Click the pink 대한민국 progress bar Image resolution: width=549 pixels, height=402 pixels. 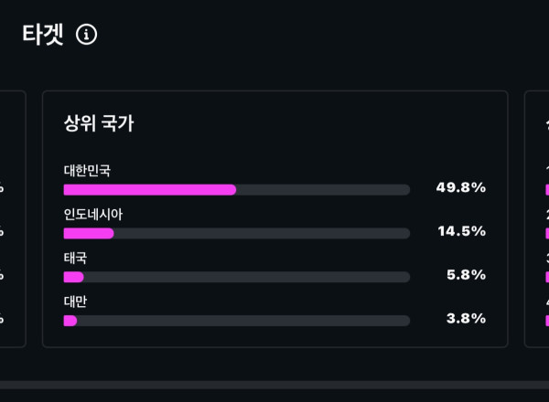149,190
